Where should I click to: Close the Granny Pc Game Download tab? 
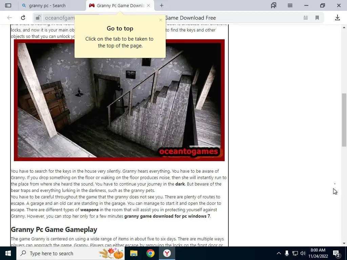148,5
